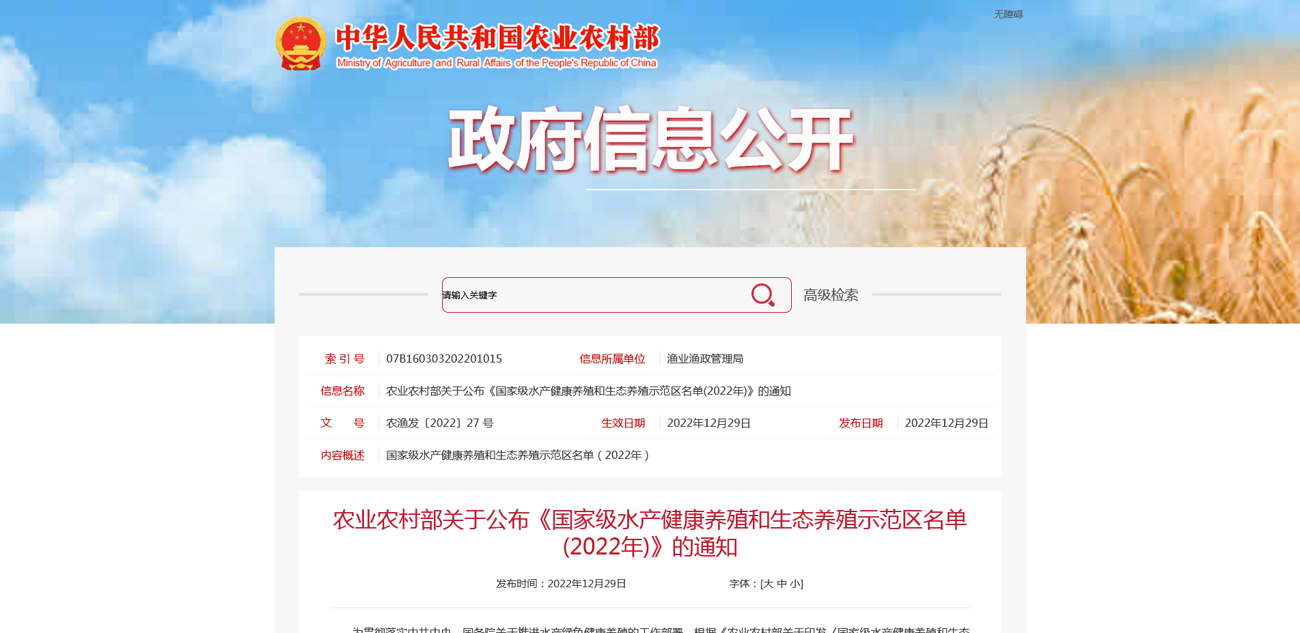Click the national emblem logo
Image resolution: width=1300 pixels, height=633 pixels.
(x=301, y=44)
